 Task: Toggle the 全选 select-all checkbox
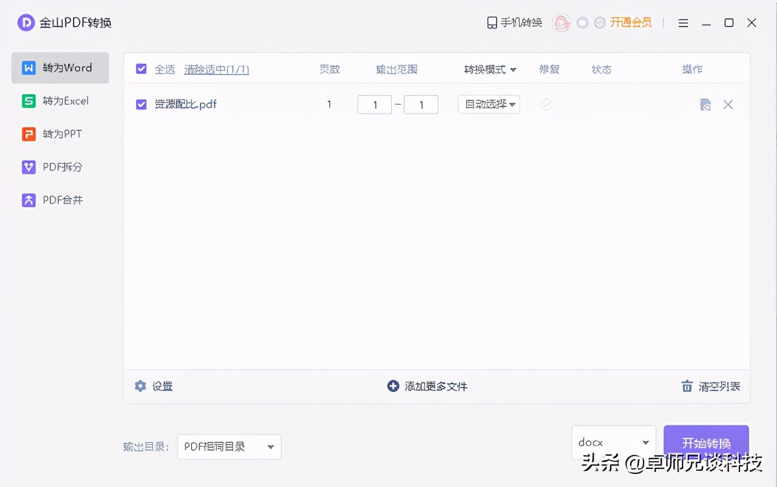point(141,69)
